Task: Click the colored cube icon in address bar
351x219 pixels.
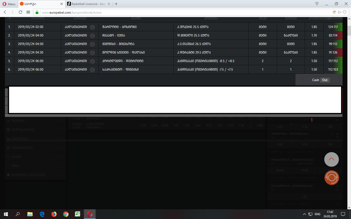Action: click(335, 12)
